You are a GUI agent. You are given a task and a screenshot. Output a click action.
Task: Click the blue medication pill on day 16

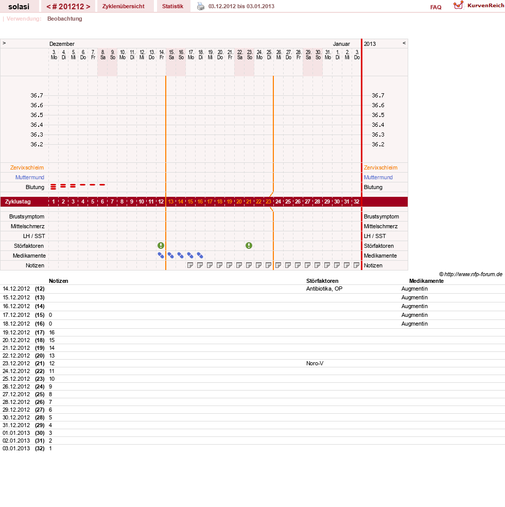coord(200,256)
